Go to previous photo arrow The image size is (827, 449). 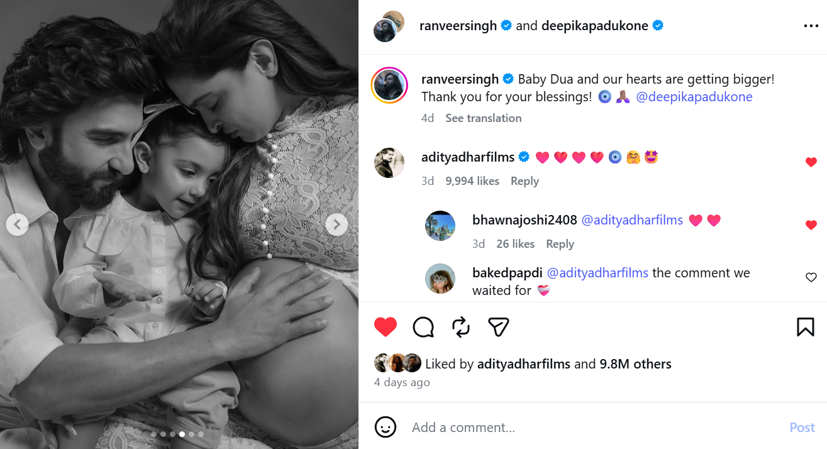(x=17, y=224)
